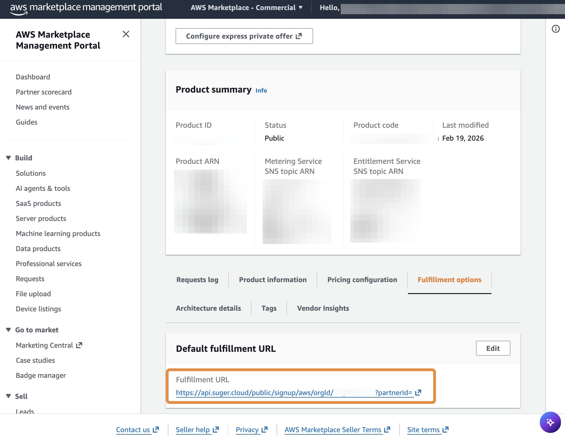Click the Entitlement Service SNS topic ARN label

coord(387,166)
